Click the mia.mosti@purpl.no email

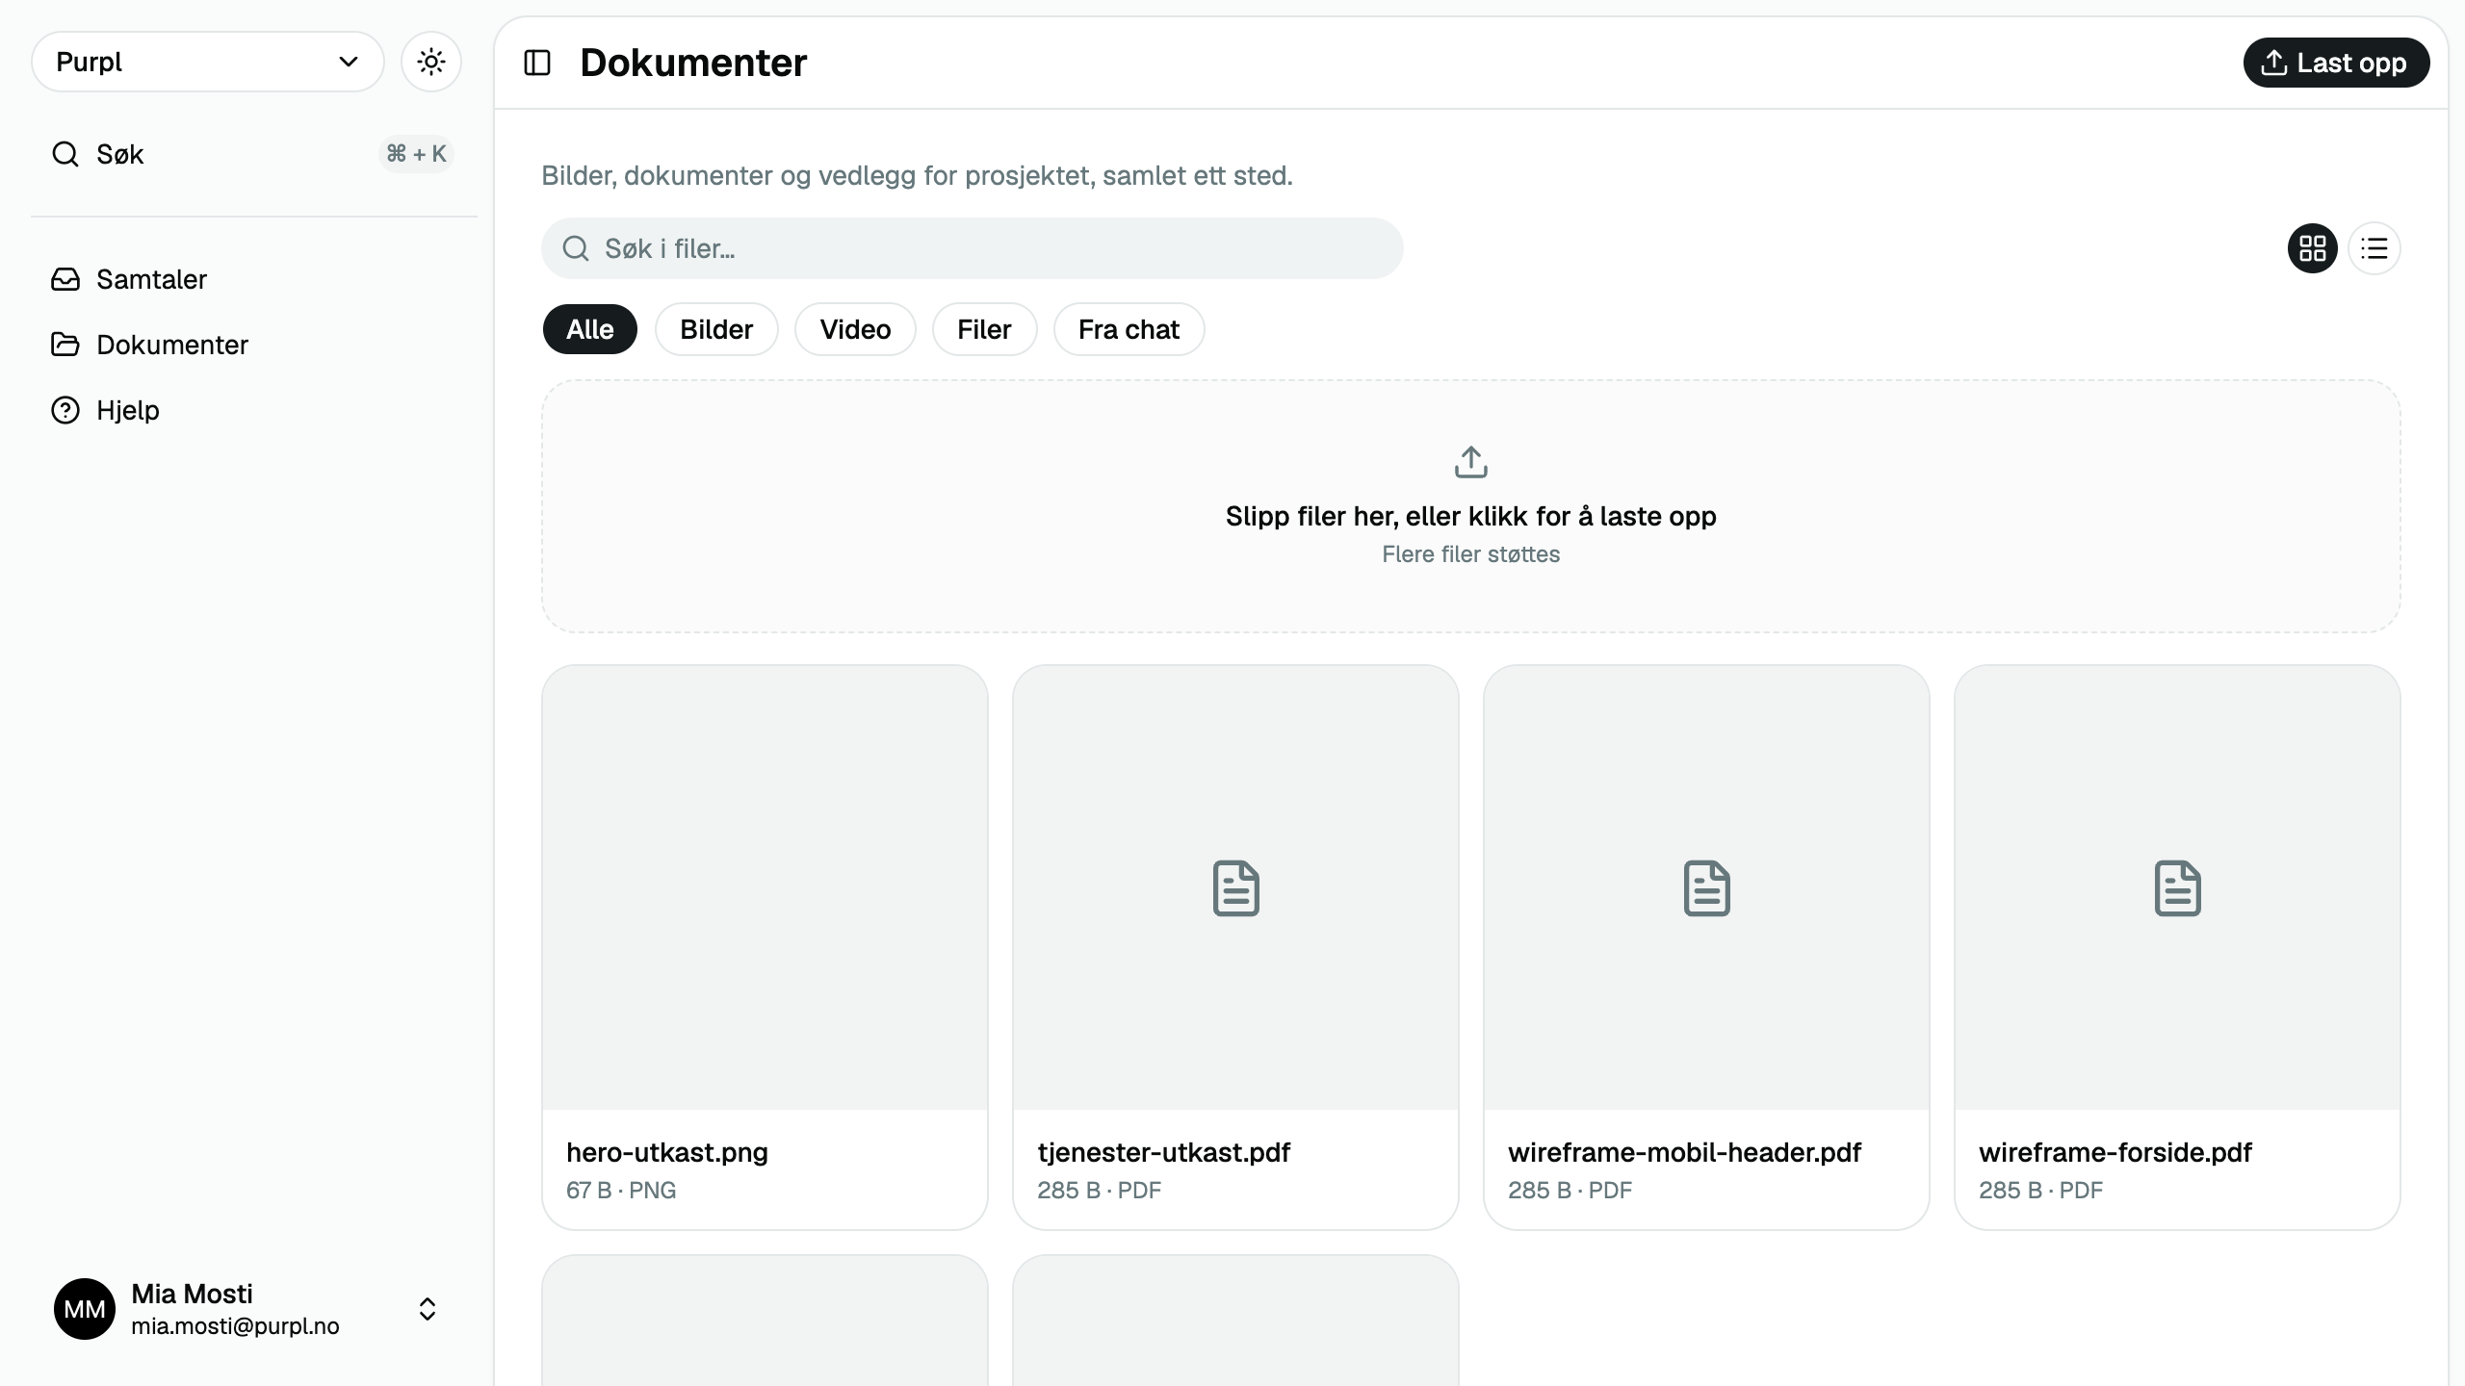click(x=235, y=1326)
